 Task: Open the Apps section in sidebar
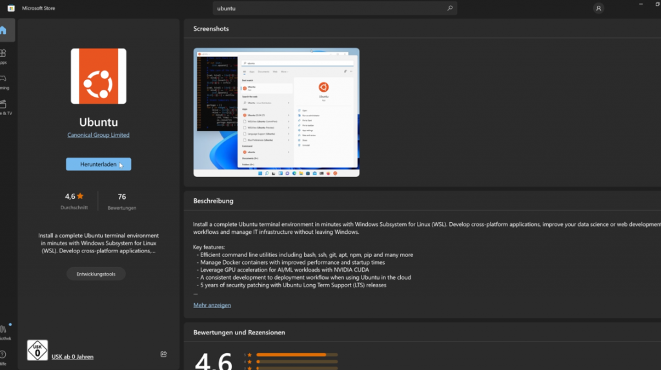3,57
